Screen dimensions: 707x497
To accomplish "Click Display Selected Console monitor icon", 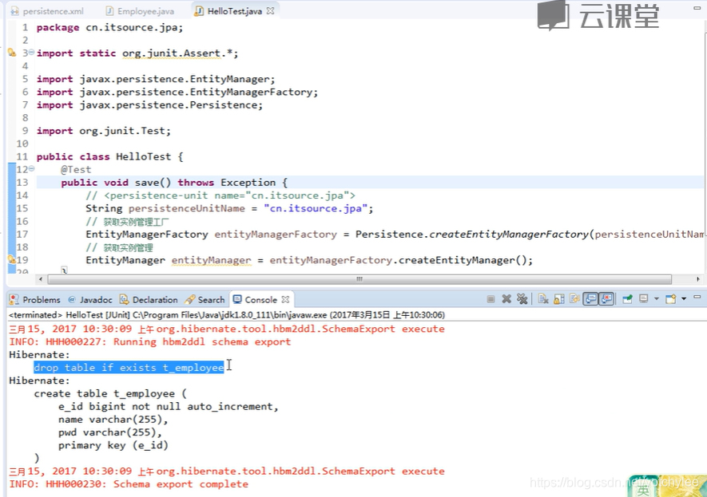I will click(x=644, y=299).
